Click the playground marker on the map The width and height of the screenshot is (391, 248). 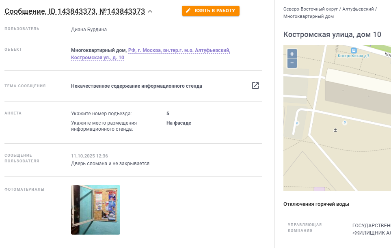point(335,130)
